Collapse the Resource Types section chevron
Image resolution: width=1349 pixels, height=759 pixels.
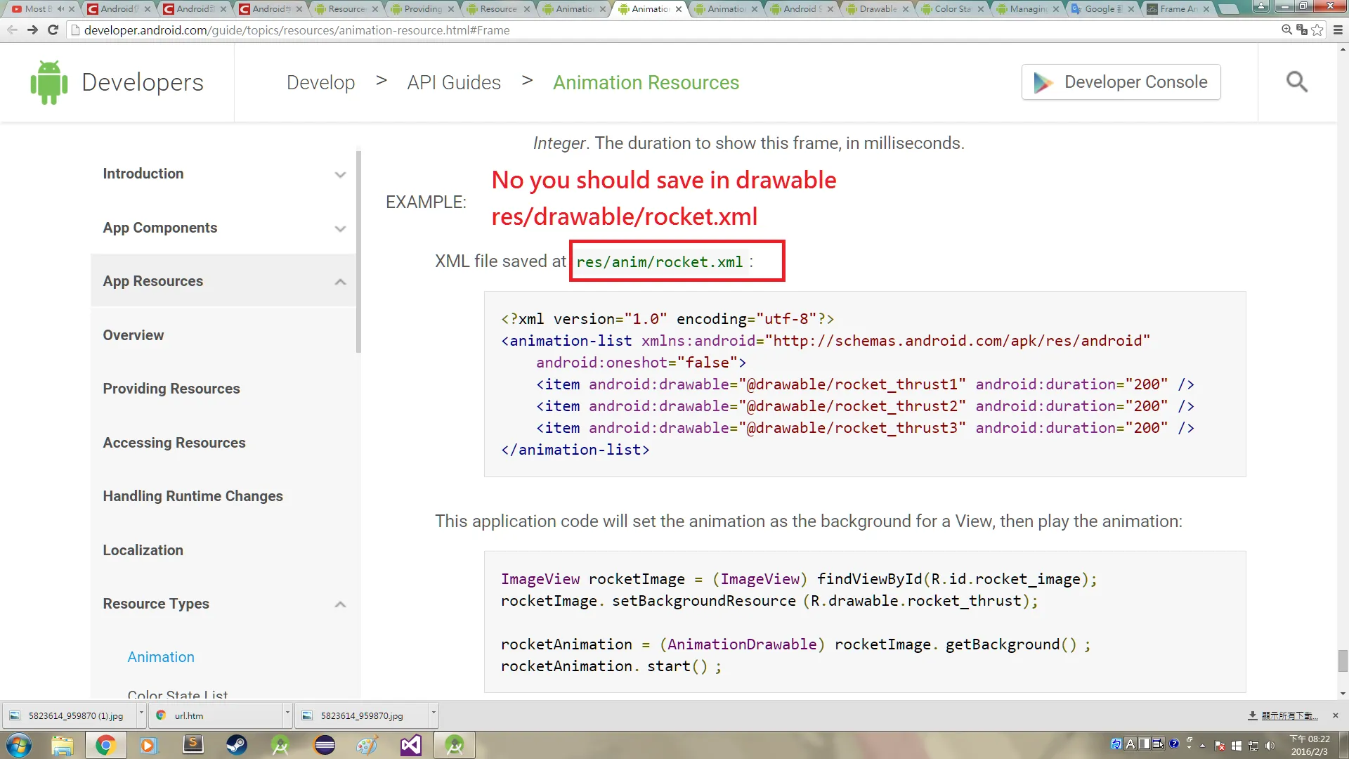(340, 604)
